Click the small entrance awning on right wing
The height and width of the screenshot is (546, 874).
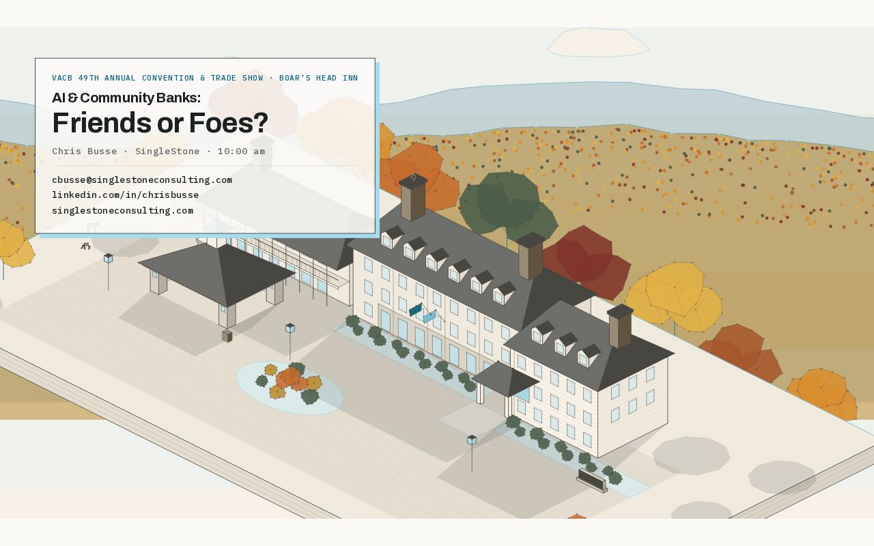pyautogui.click(x=505, y=379)
